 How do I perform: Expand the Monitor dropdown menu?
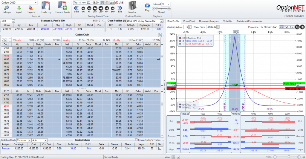133,12
